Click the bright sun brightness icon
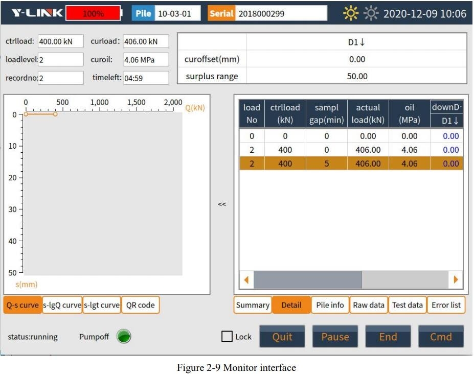 click(x=351, y=14)
